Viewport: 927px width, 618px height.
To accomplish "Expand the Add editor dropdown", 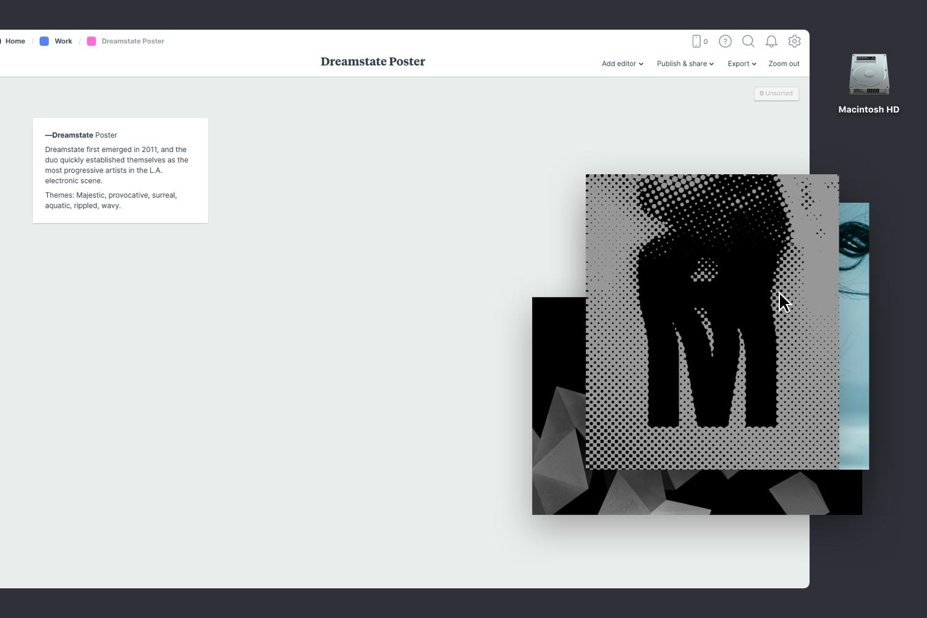I will point(621,64).
